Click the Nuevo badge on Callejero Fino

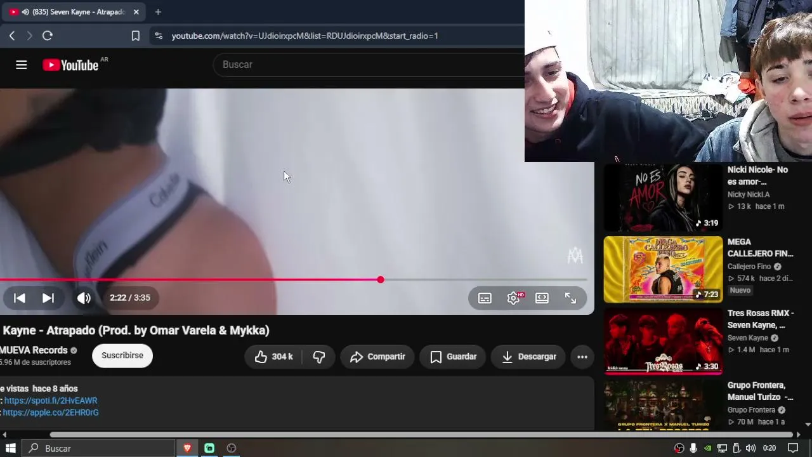(x=740, y=290)
